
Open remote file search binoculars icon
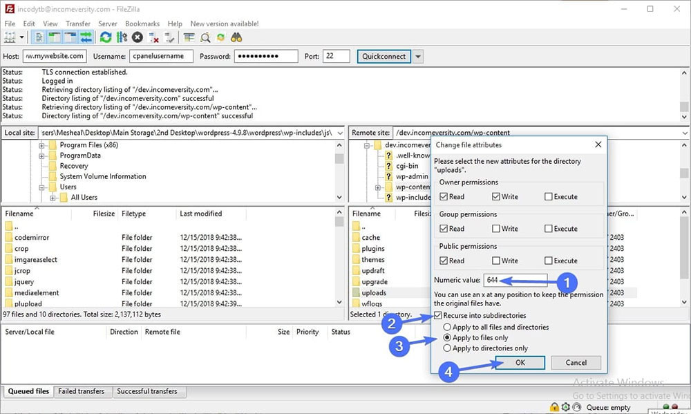236,37
